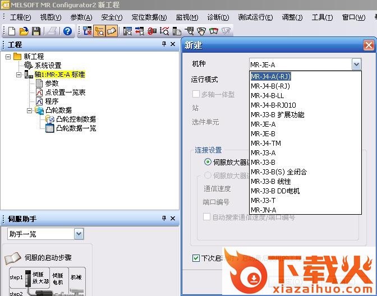377x296 pixels.
Task: Close the 新建 dialog window
Action: coord(368,45)
